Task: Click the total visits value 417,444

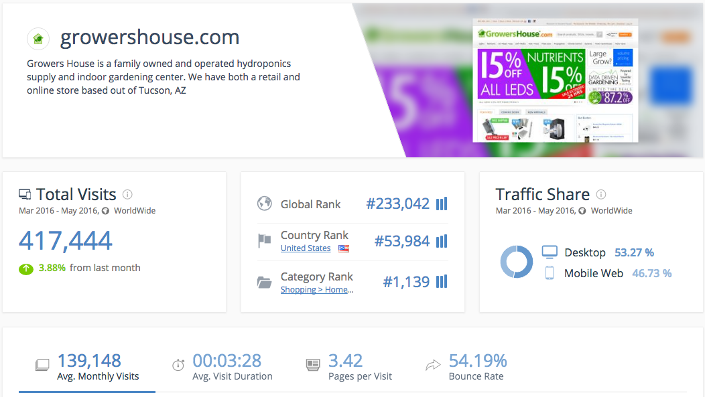Action: point(66,241)
